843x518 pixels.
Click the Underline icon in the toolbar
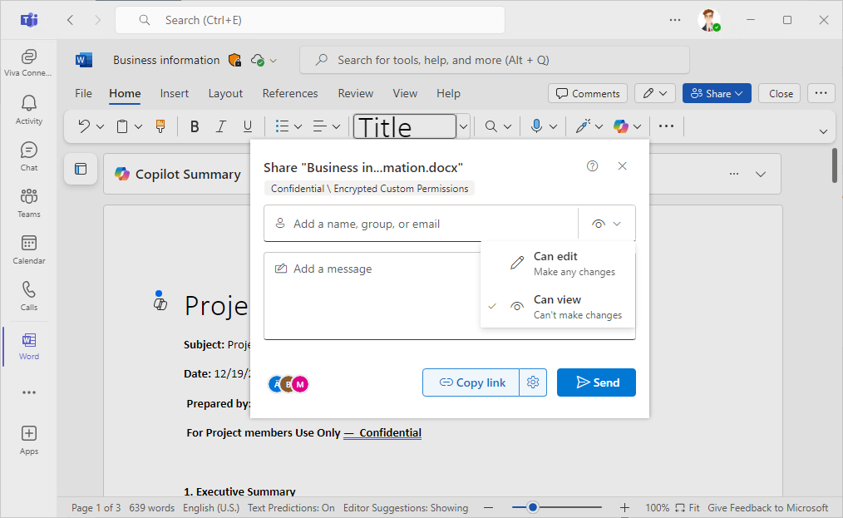(247, 126)
